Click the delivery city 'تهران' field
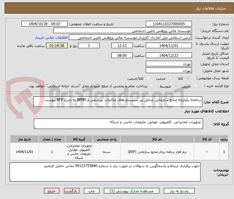234x199 pixels. coord(169,71)
